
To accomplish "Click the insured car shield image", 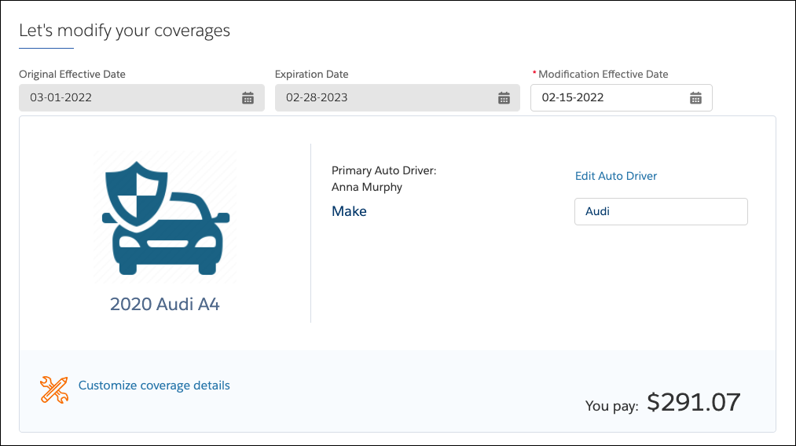I will [x=166, y=218].
